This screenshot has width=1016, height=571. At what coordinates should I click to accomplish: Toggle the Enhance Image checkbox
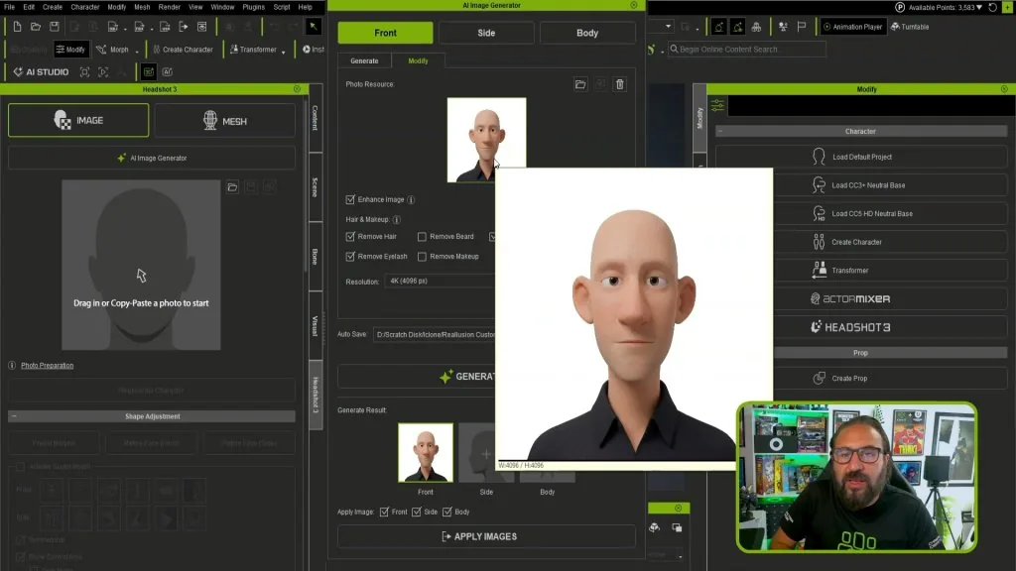(x=350, y=199)
